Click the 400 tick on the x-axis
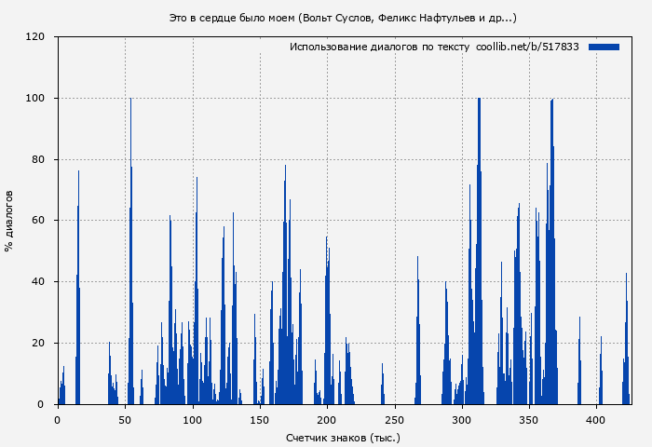Screen dimensions: 652x447 click(x=597, y=420)
